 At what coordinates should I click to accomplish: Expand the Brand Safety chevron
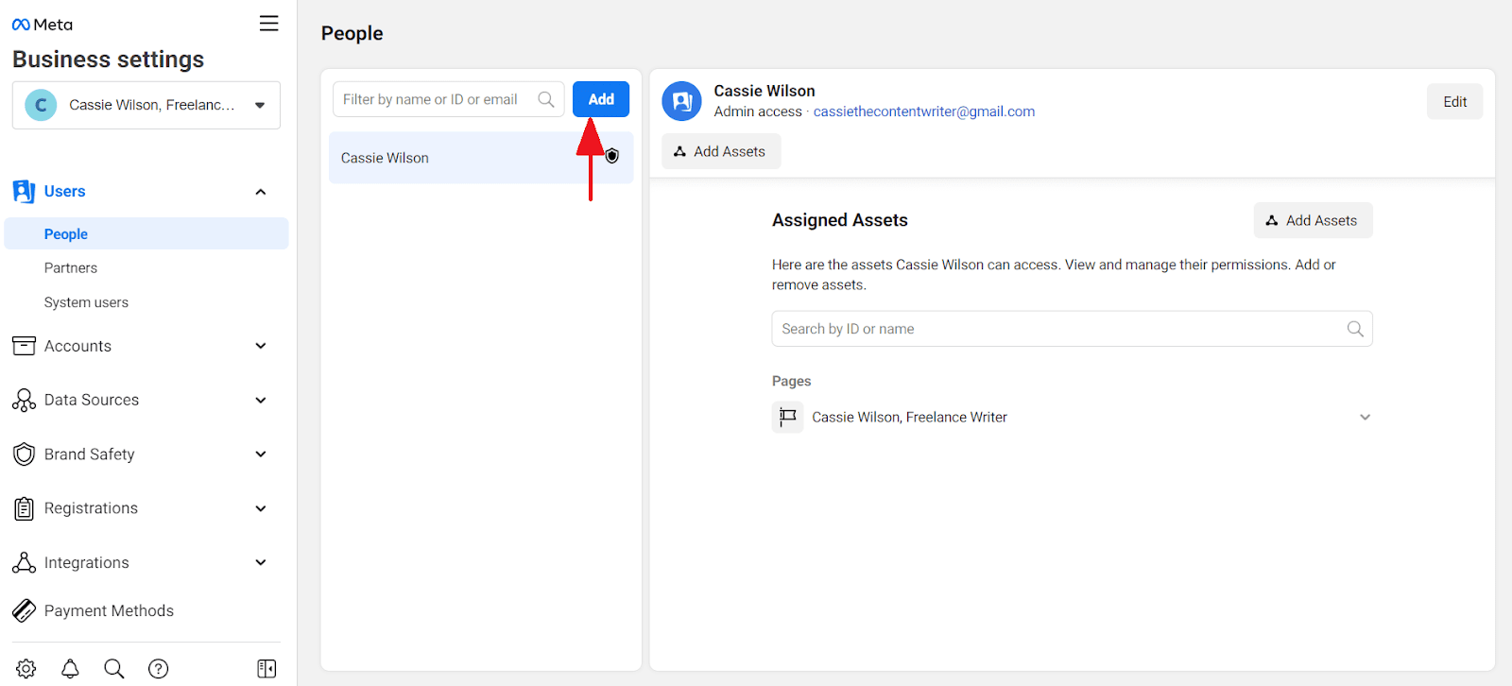pos(261,454)
